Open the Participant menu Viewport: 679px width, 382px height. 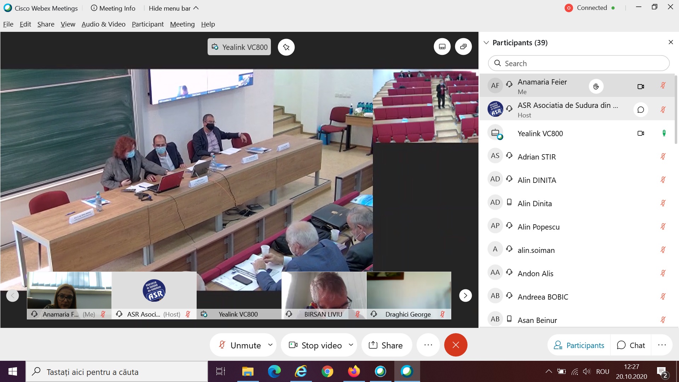pyautogui.click(x=147, y=24)
